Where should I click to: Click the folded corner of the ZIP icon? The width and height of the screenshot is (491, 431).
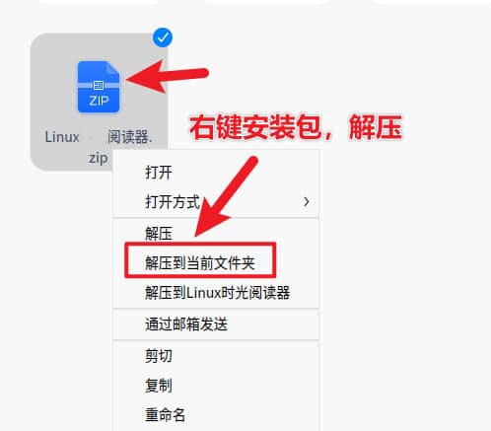(112, 68)
